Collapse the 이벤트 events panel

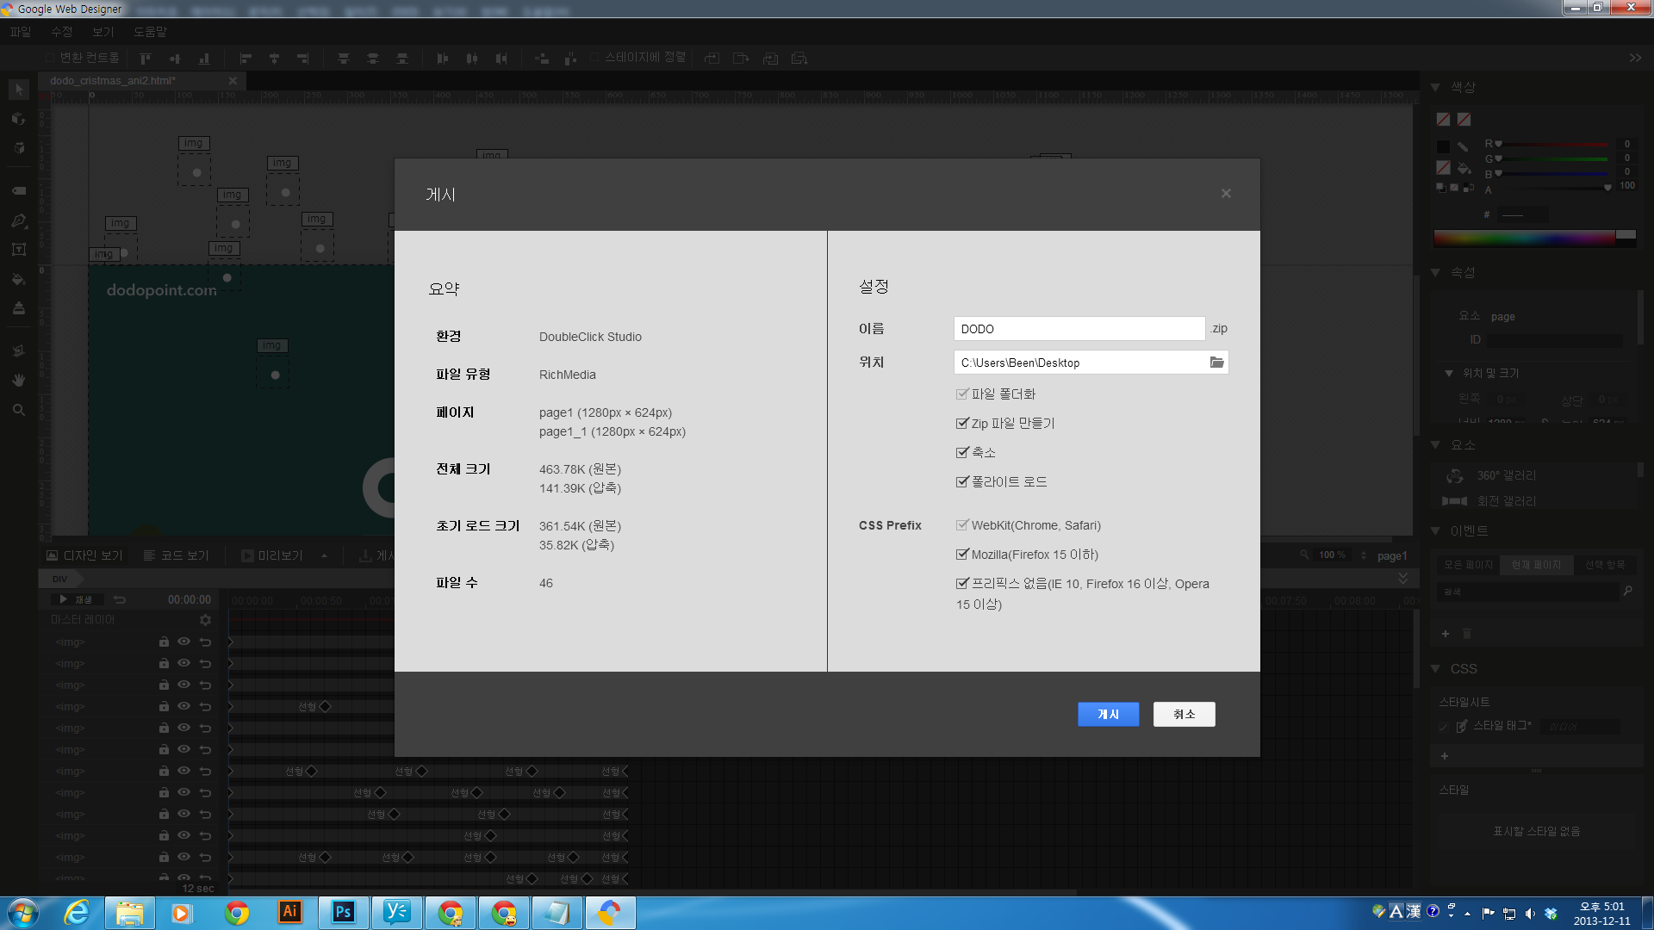[1436, 530]
